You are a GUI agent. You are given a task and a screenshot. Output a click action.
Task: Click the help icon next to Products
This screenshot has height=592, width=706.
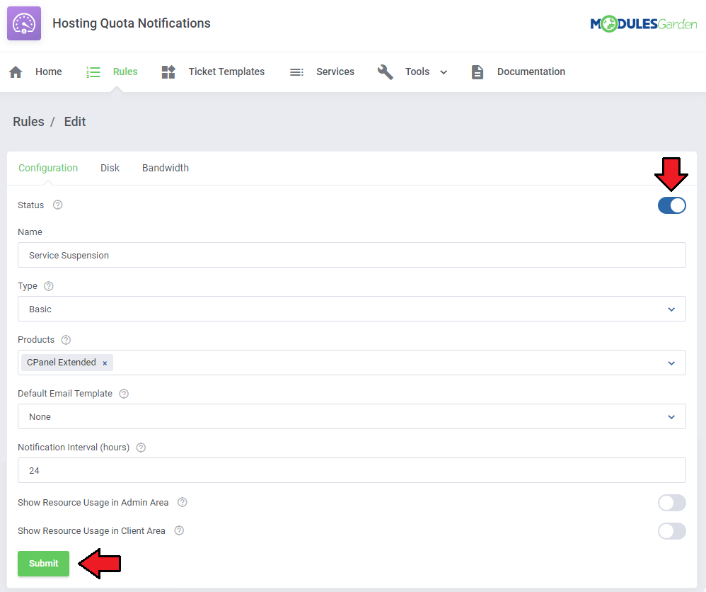66,339
